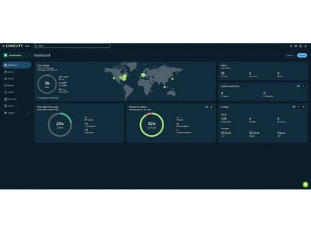Viewport: 311px width, 233px height.
Task: Open the help icon in header
Action: click(300, 46)
